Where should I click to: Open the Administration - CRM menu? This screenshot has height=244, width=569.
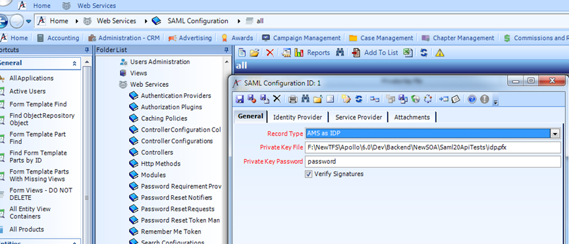click(124, 38)
